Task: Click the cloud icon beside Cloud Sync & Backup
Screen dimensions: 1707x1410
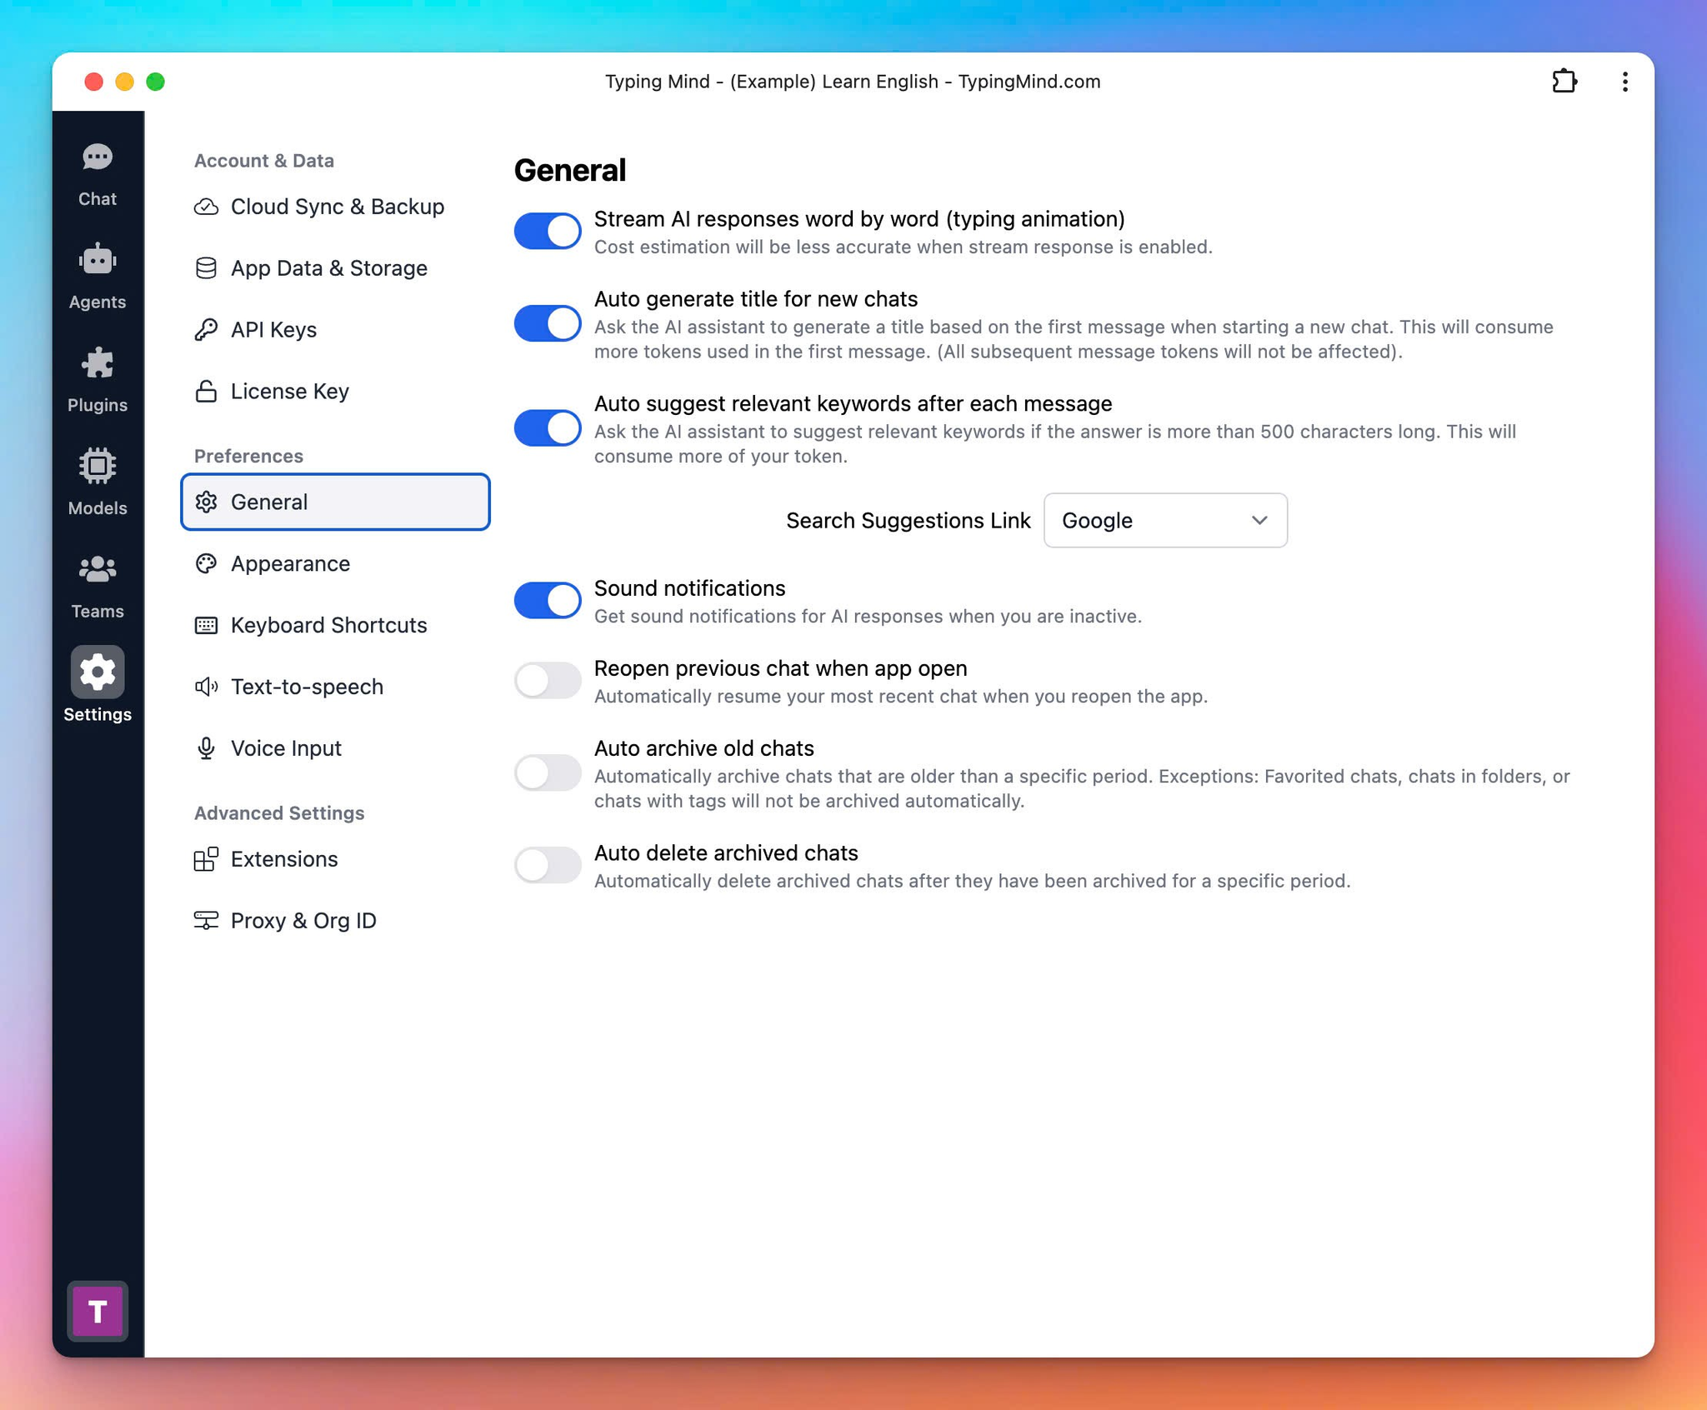Action: 206,207
